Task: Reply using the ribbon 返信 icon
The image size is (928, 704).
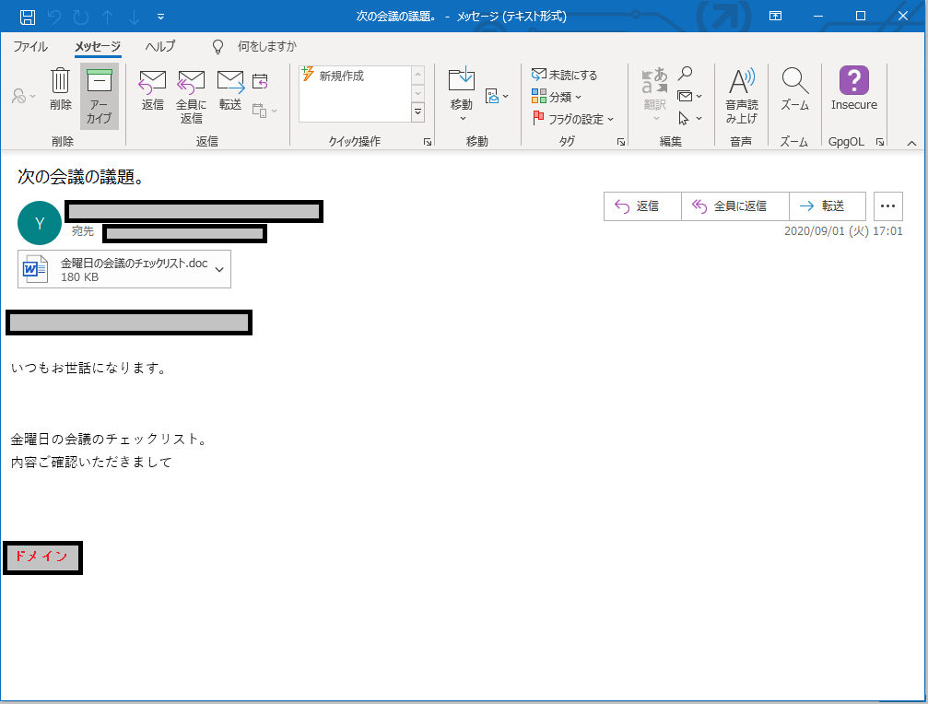Action: 152,90
